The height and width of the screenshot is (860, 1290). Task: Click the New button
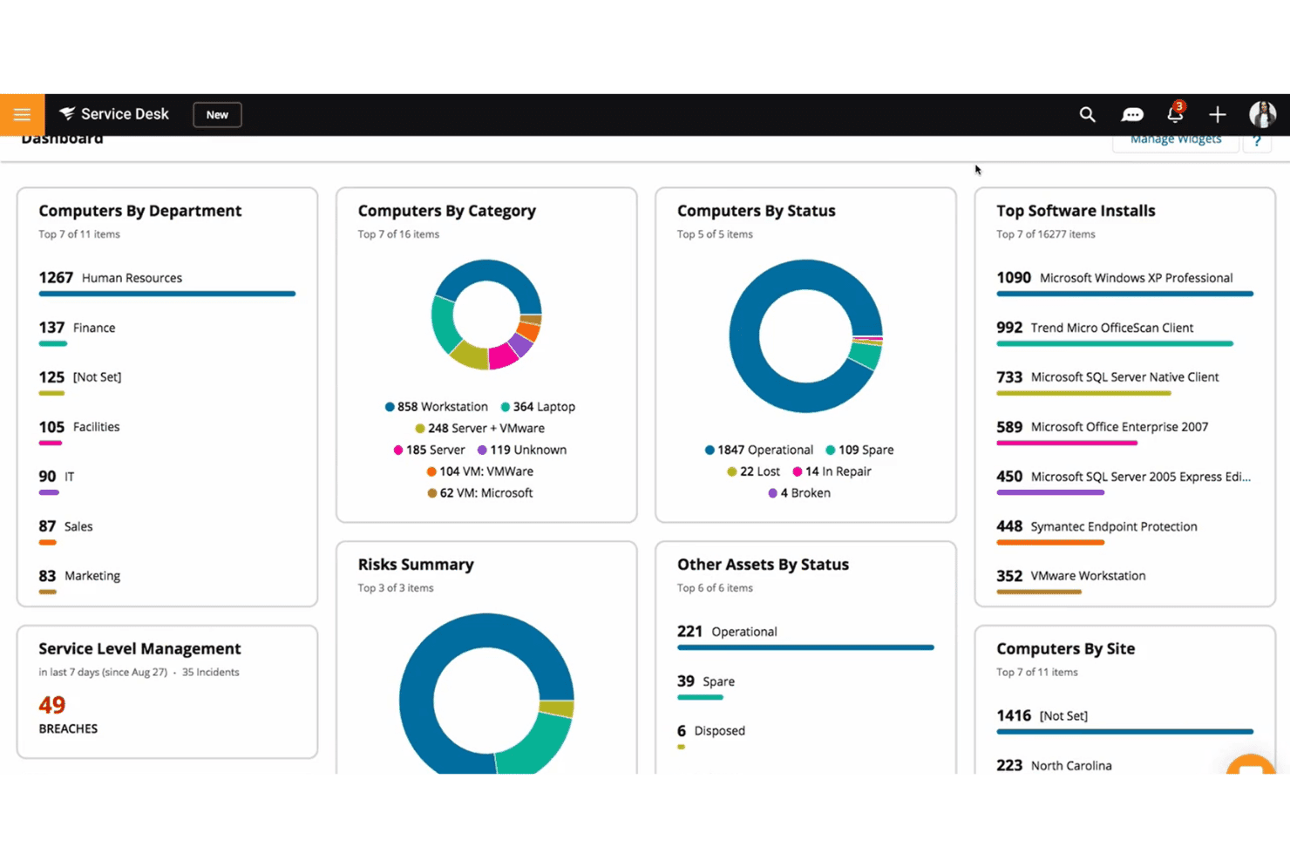(x=217, y=115)
